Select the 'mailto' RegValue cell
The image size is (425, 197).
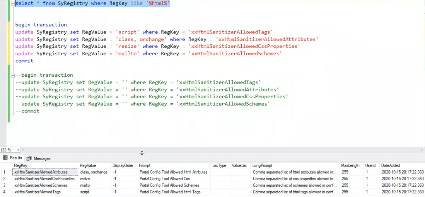[x=94, y=185]
